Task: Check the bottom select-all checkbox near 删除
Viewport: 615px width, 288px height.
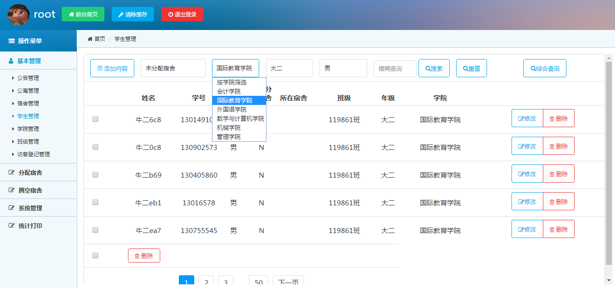Action: 95,255
